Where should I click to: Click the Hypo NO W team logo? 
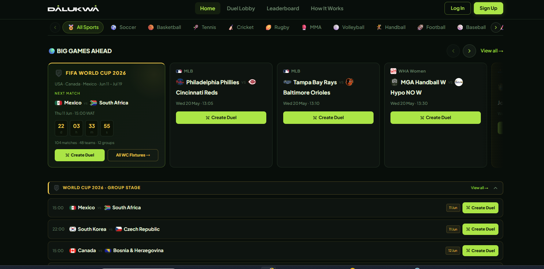[459, 82]
